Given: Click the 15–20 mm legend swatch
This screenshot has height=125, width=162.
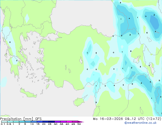Looking at the screenshot, I should pyautogui.click(x=40, y=122).
